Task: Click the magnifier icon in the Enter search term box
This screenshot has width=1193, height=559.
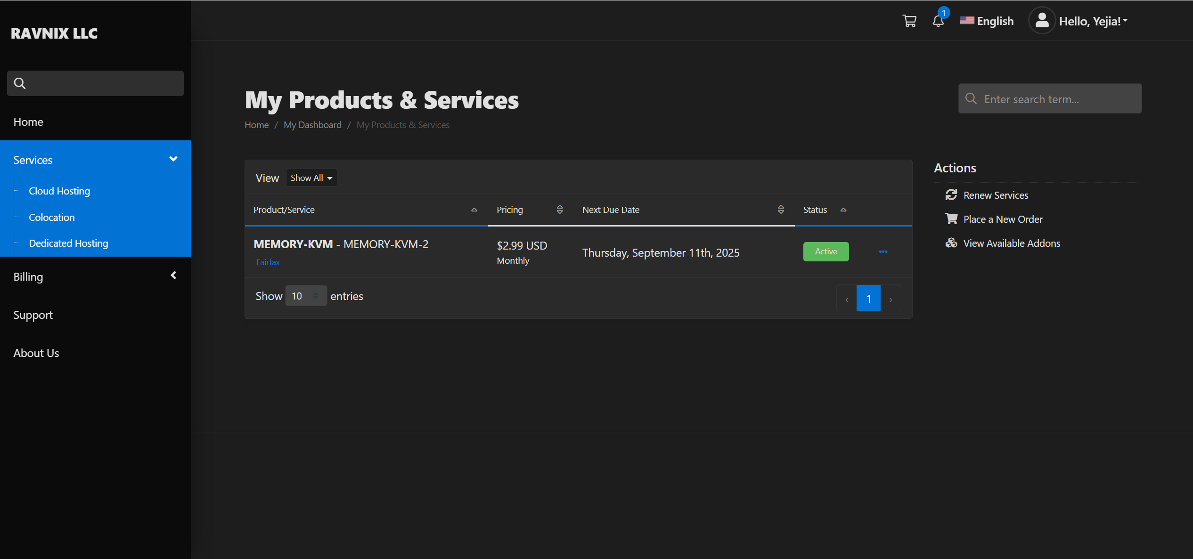Action: 971,98
